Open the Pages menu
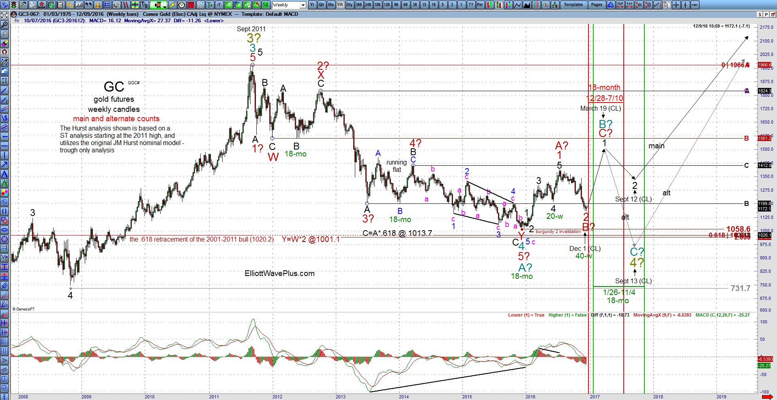 click(597, 5)
